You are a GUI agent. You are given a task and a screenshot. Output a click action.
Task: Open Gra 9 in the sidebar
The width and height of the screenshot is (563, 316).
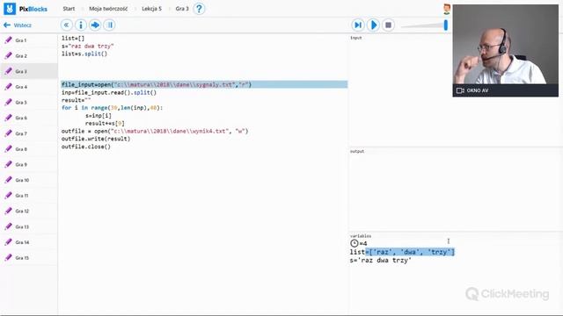(x=29, y=164)
